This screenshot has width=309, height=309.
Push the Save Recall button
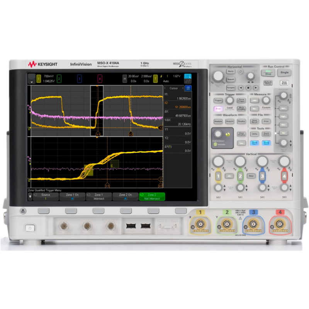point(255,121)
